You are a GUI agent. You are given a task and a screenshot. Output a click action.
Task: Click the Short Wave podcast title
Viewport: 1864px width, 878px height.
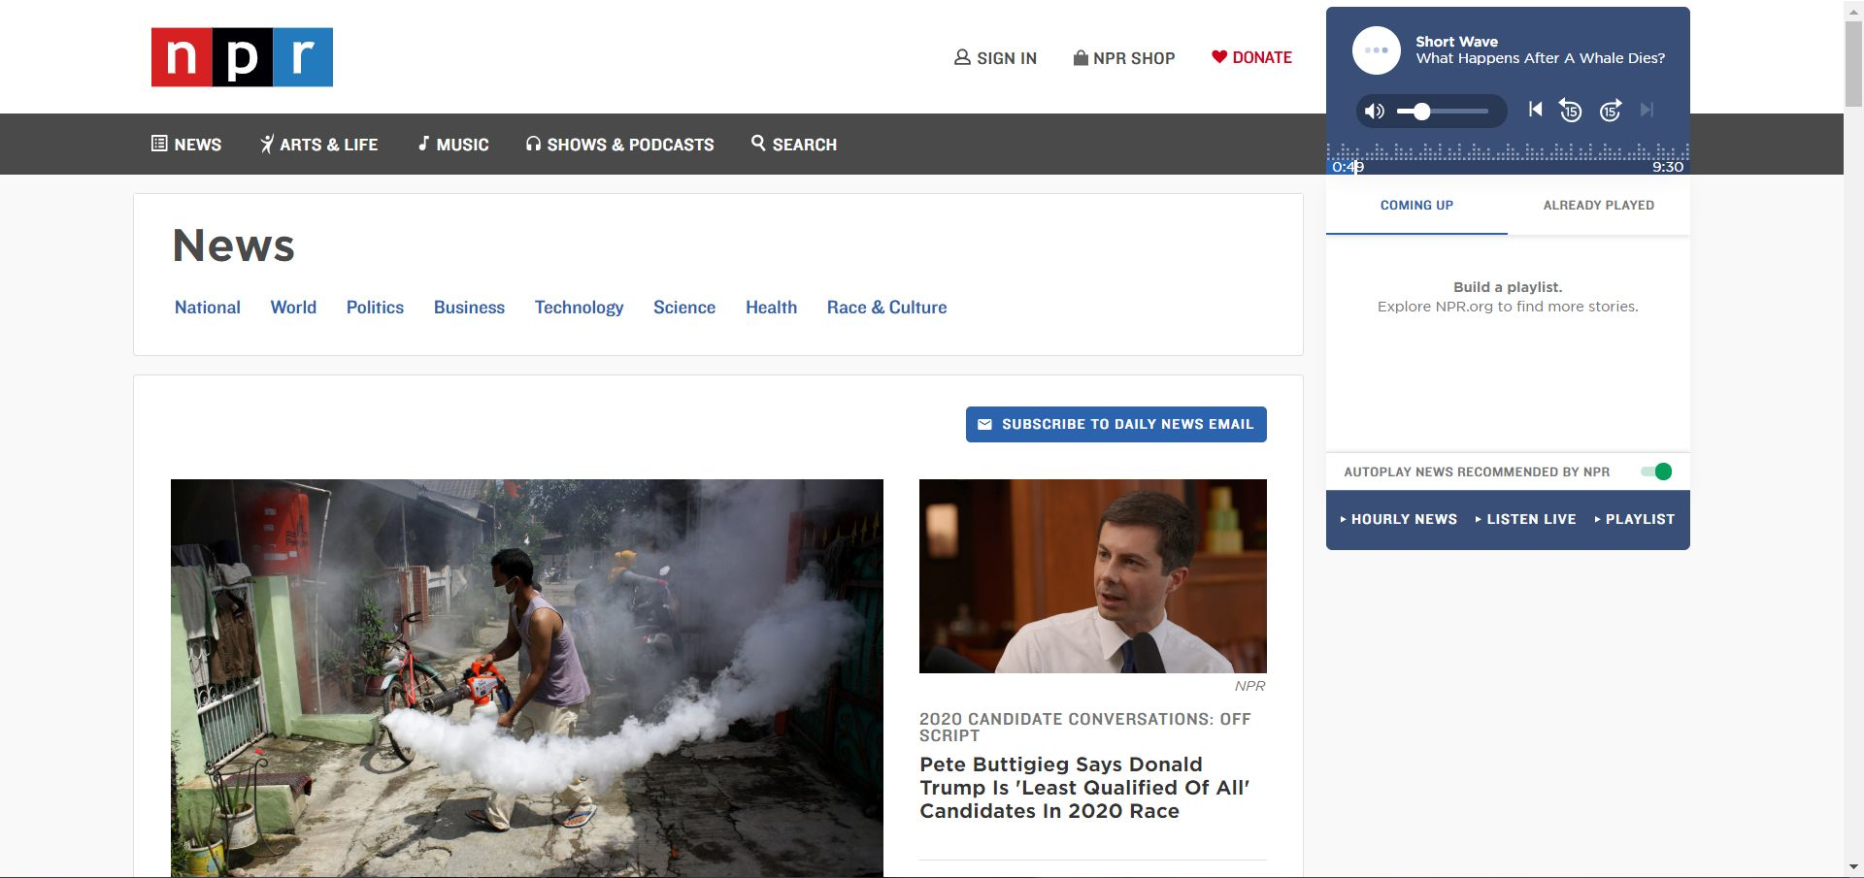tap(1456, 42)
